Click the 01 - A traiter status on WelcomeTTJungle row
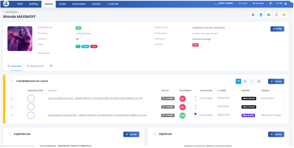Image resolution: width=294 pixels, height=148 pixels. (168, 115)
